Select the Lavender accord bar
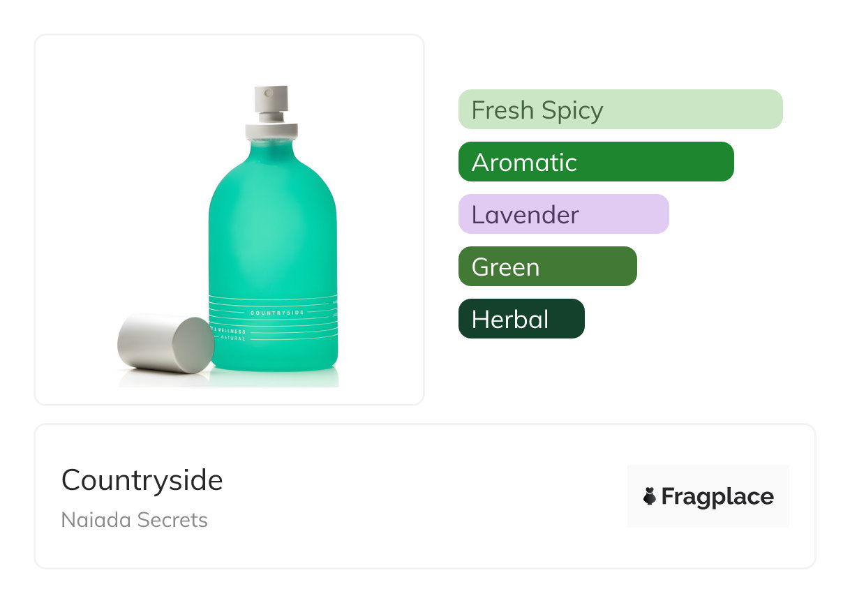 [x=563, y=214]
